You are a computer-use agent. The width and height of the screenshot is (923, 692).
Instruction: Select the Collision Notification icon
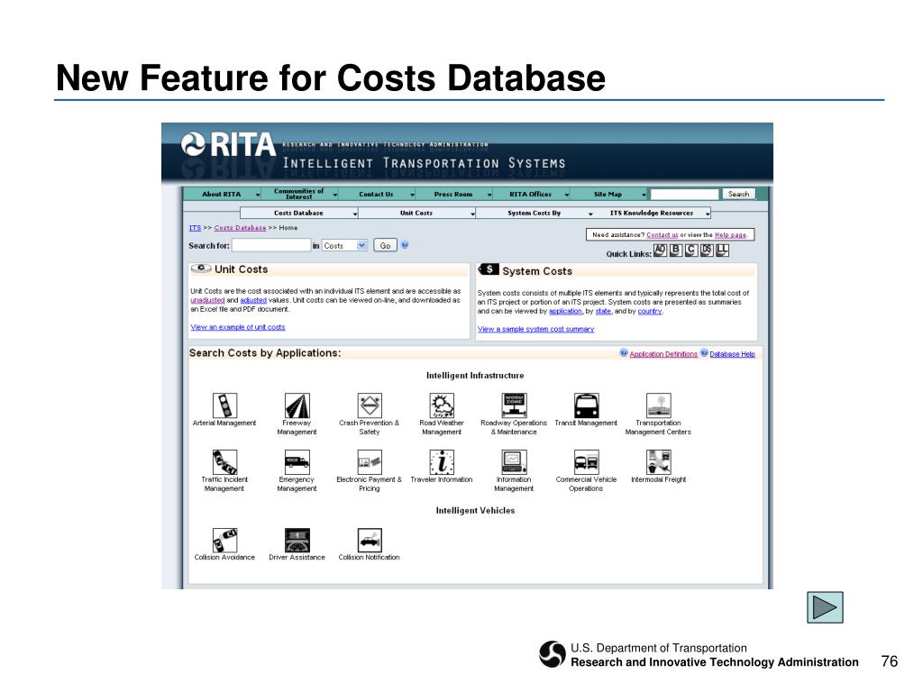coord(369,541)
